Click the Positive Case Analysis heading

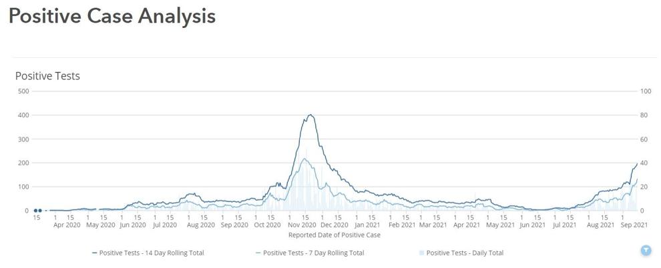[112, 17]
